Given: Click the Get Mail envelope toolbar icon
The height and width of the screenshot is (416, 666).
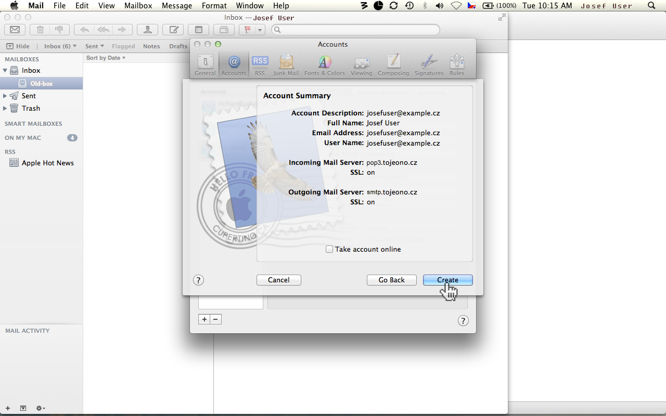Looking at the screenshot, I should click(15, 30).
